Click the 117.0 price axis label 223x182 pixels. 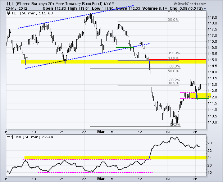(212, 35)
